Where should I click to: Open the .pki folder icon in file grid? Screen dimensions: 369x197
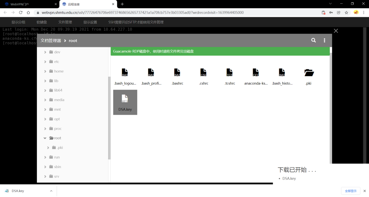(309, 73)
